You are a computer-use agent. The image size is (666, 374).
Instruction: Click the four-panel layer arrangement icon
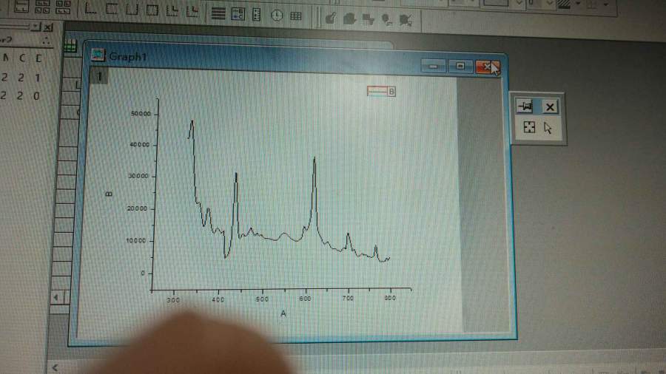pos(42,7)
